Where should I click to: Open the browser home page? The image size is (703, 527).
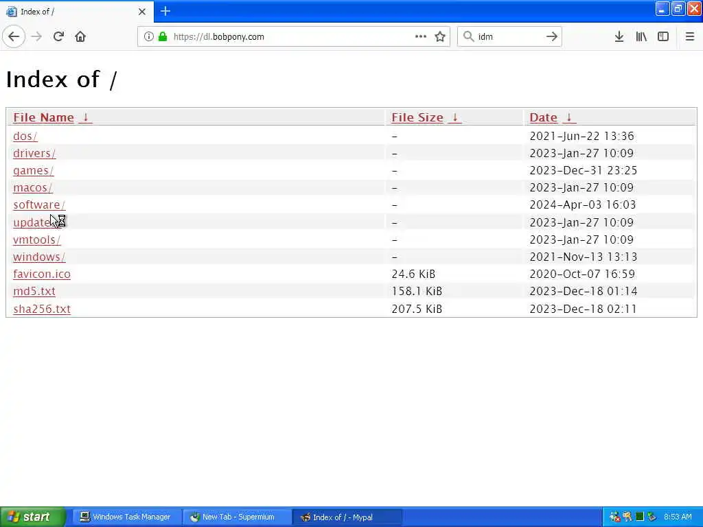pos(80,37)
